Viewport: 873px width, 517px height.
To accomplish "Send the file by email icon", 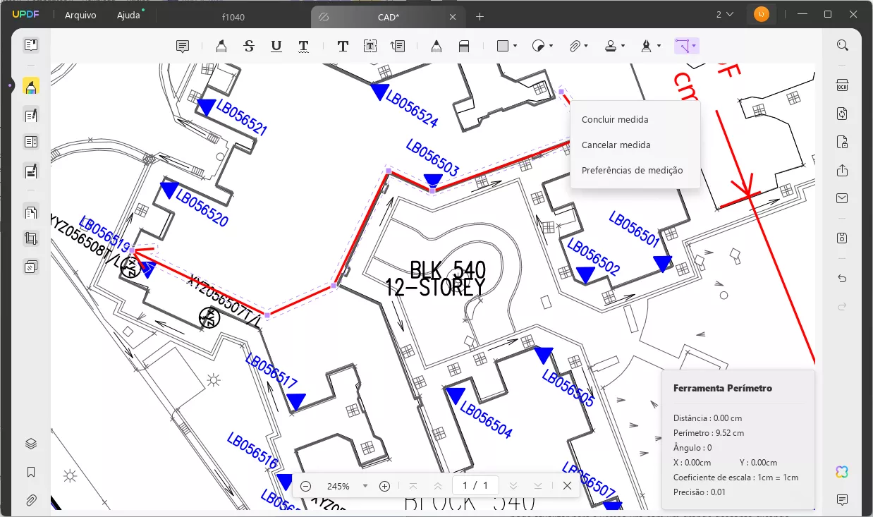I will click(x=842, y=198).
